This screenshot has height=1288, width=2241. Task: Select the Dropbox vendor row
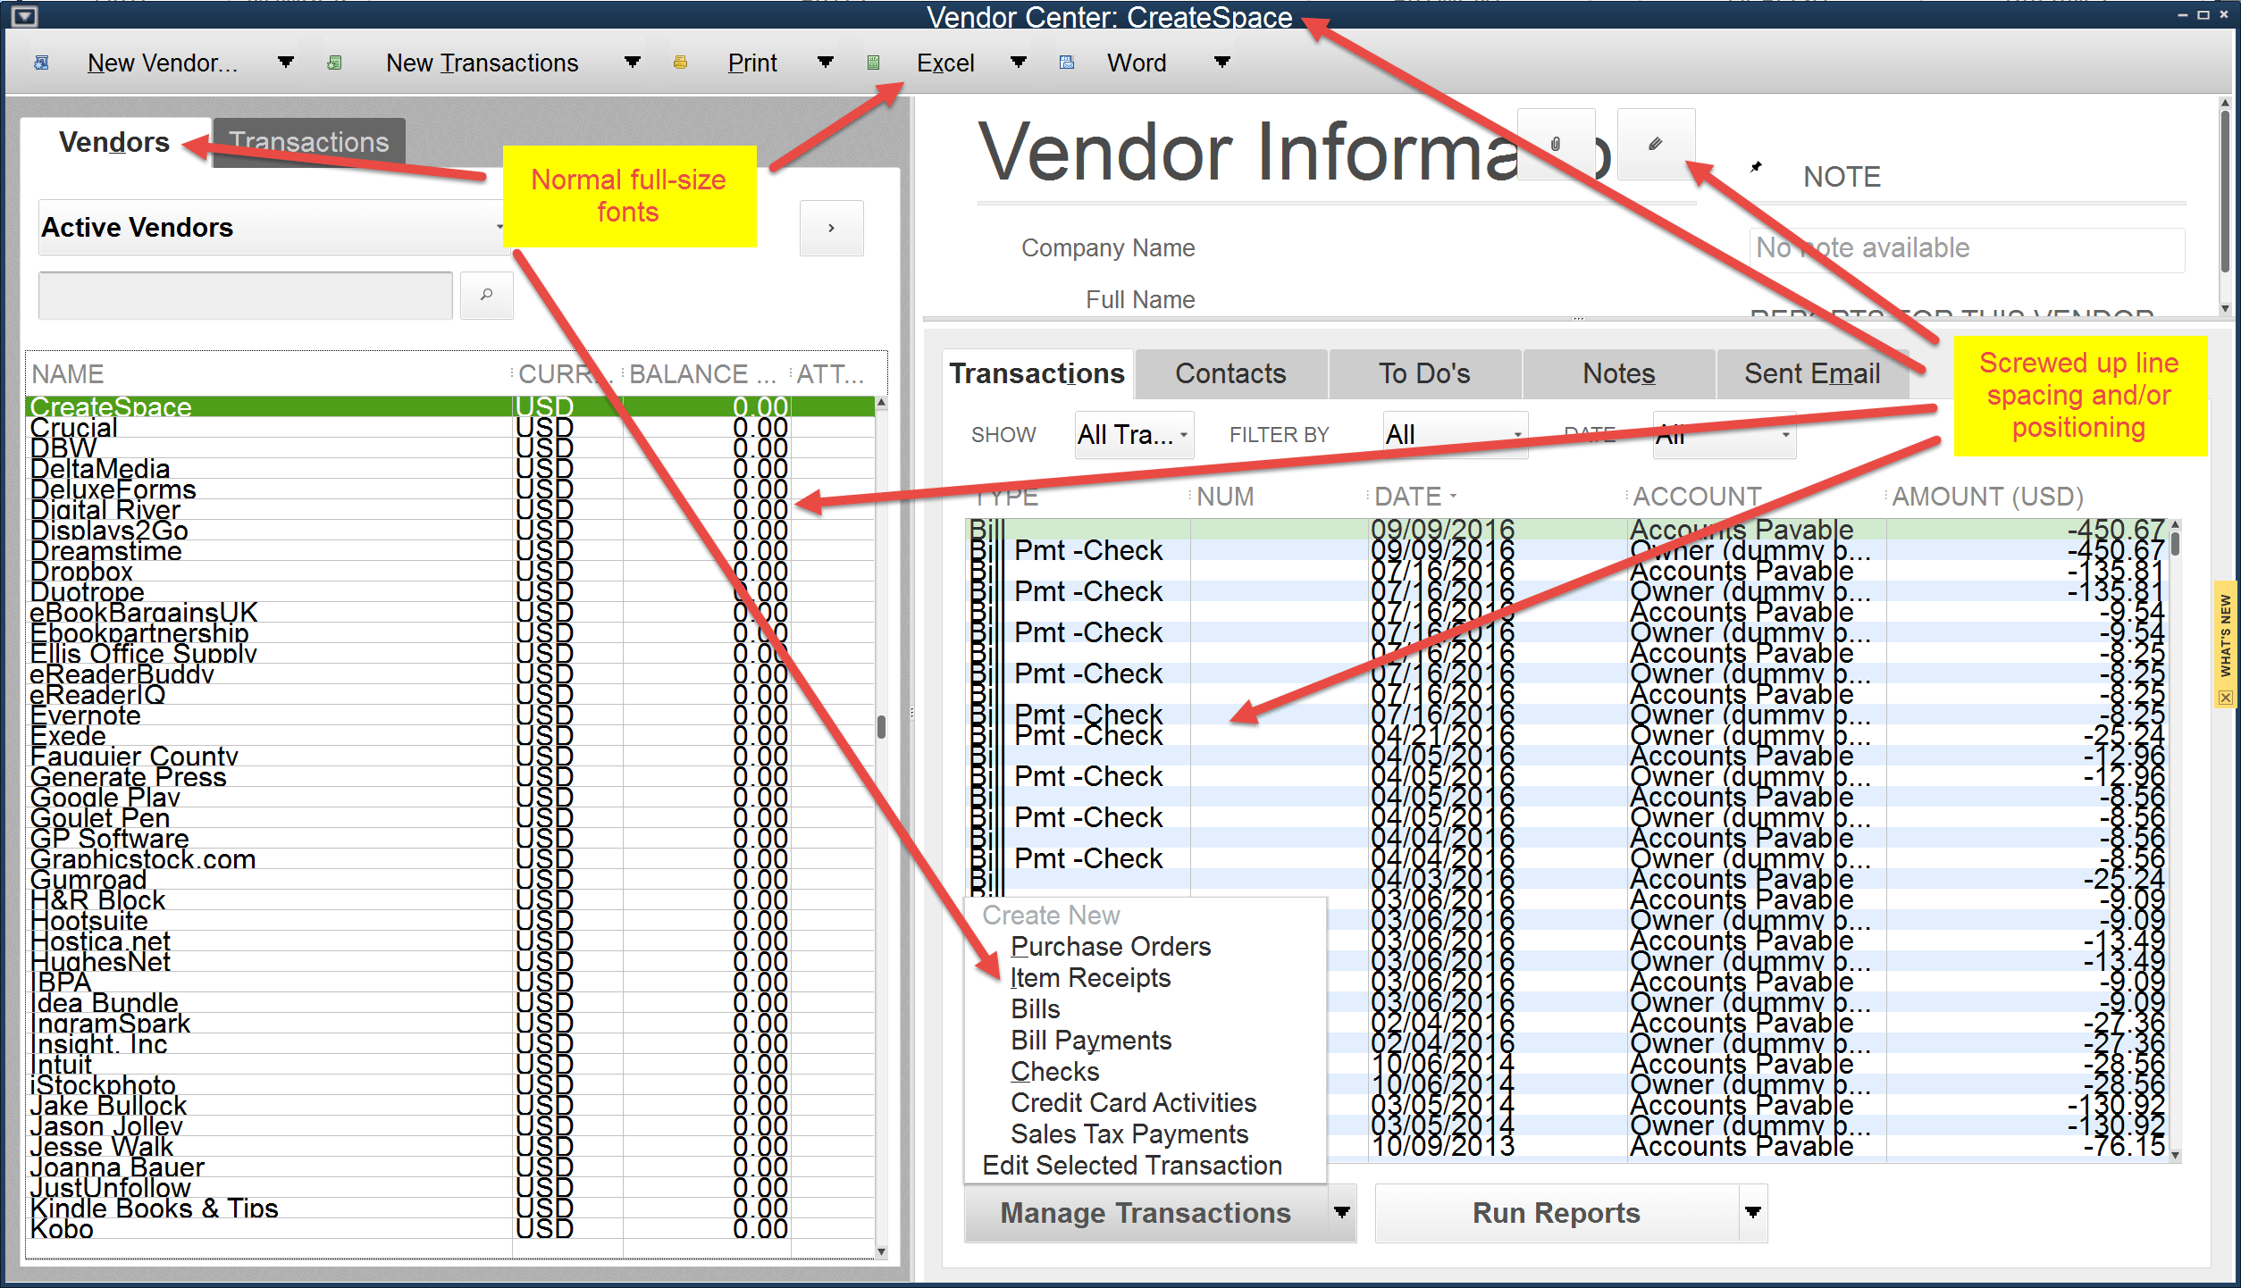click(450, 572)
